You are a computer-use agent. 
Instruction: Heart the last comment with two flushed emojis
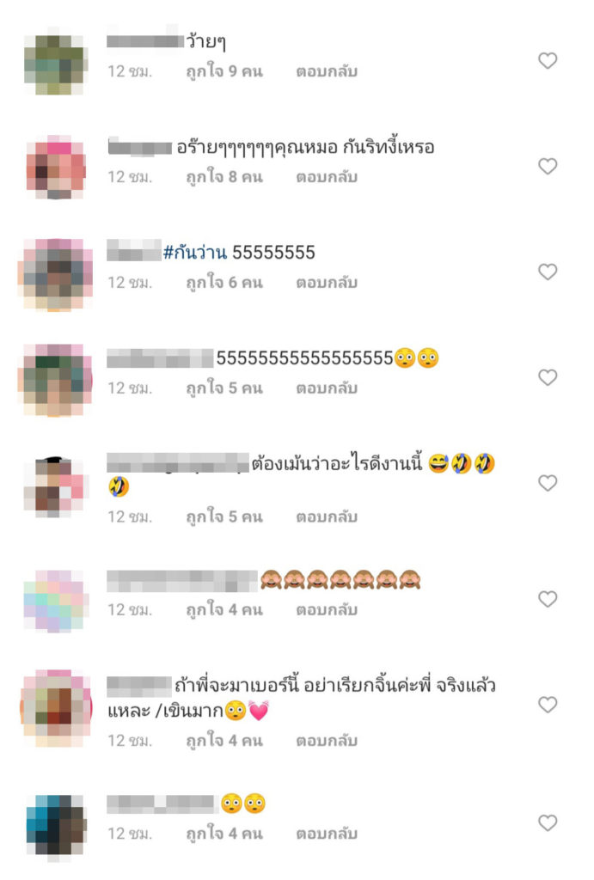point(548,822)
